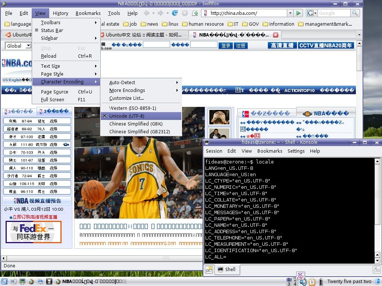Switch to the Shell tab in Konsole
The height and width of the screenshot is (286, 382).
pos(227,270)
